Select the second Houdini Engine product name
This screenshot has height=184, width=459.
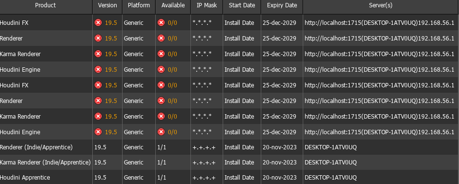tap(20, 132)
